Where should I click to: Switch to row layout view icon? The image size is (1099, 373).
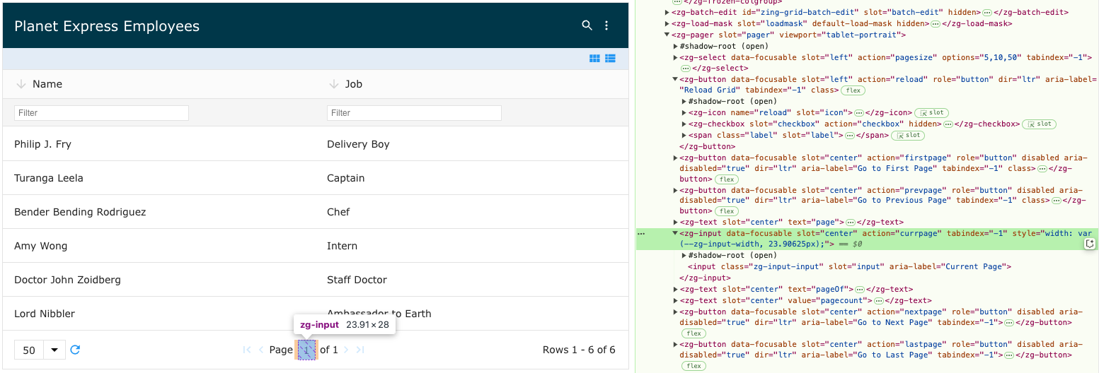coord(610,59)
